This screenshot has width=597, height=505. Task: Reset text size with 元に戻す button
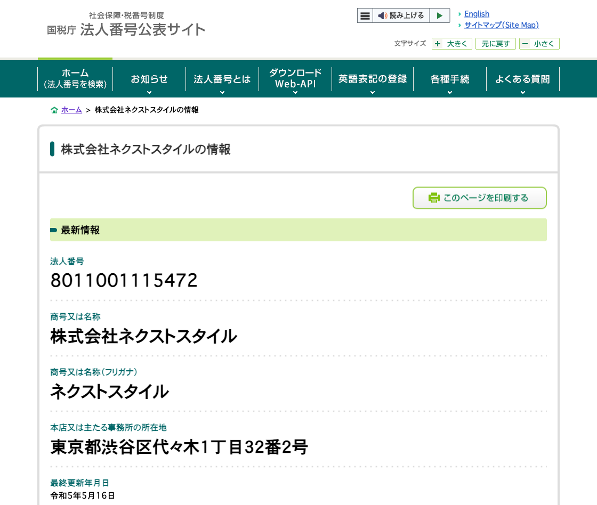click(x=495, y=44)
